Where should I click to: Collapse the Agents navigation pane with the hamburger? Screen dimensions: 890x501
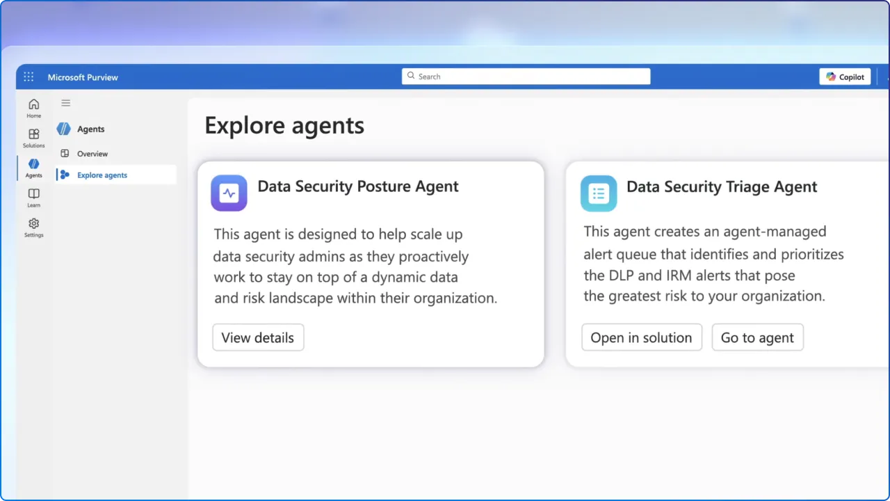(65, 102)
